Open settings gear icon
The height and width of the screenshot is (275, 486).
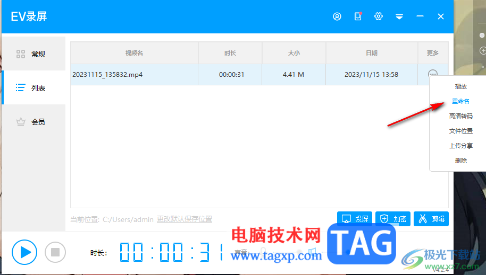point(379,16)
